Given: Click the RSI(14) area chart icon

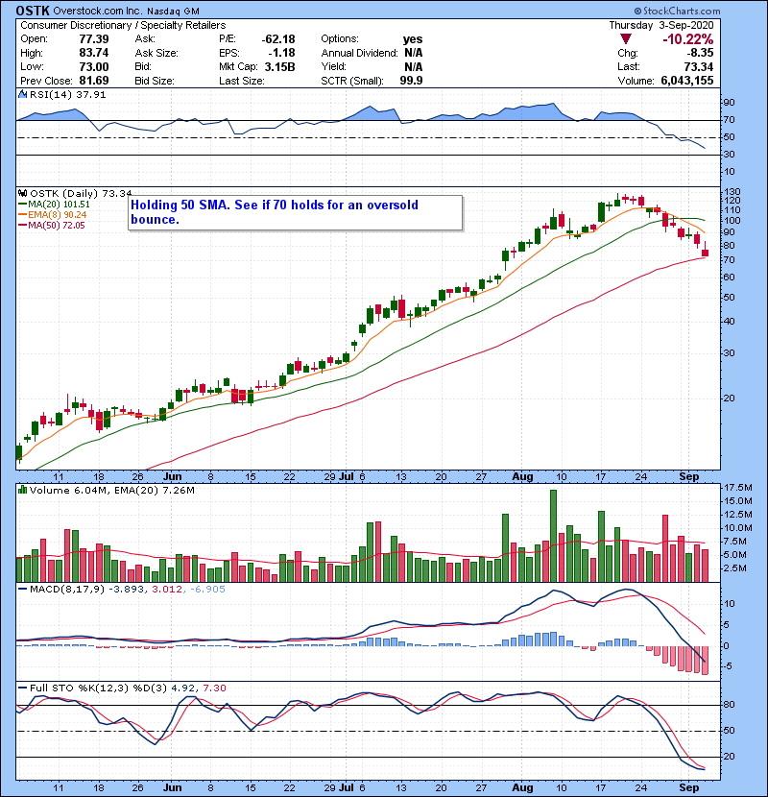Looking at the screenshot, I should [22, 94].
